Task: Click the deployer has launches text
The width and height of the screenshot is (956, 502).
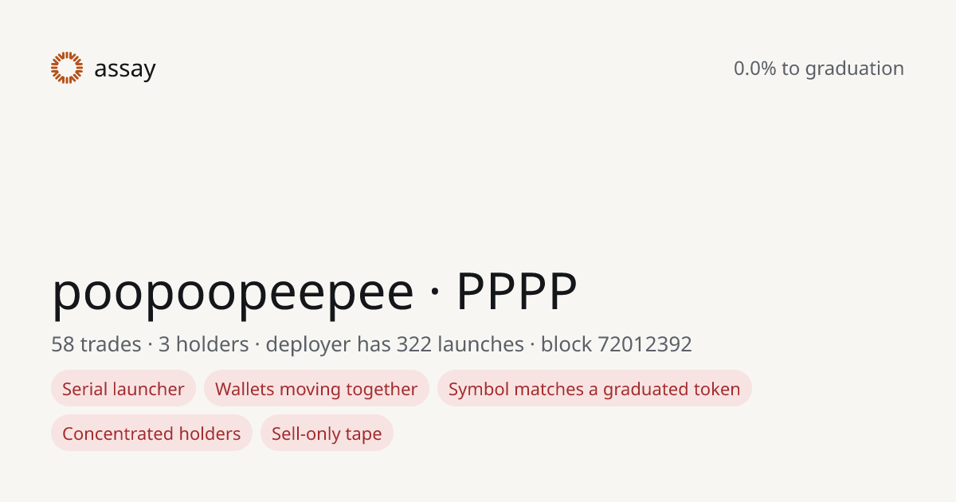Action: pyautogui.click(x=394, y=345)
